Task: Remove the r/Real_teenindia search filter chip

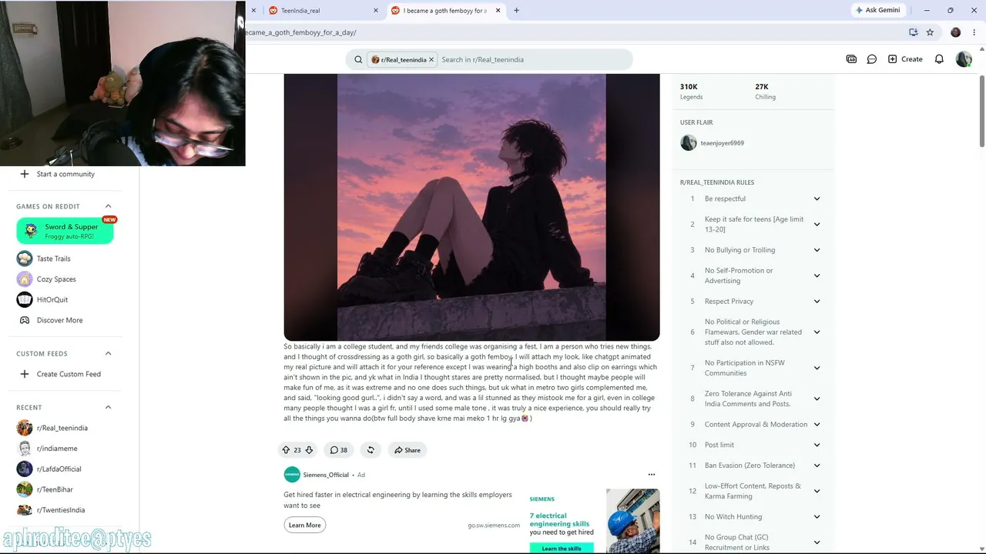Action: pyautogui.click(x=431, y=59)
